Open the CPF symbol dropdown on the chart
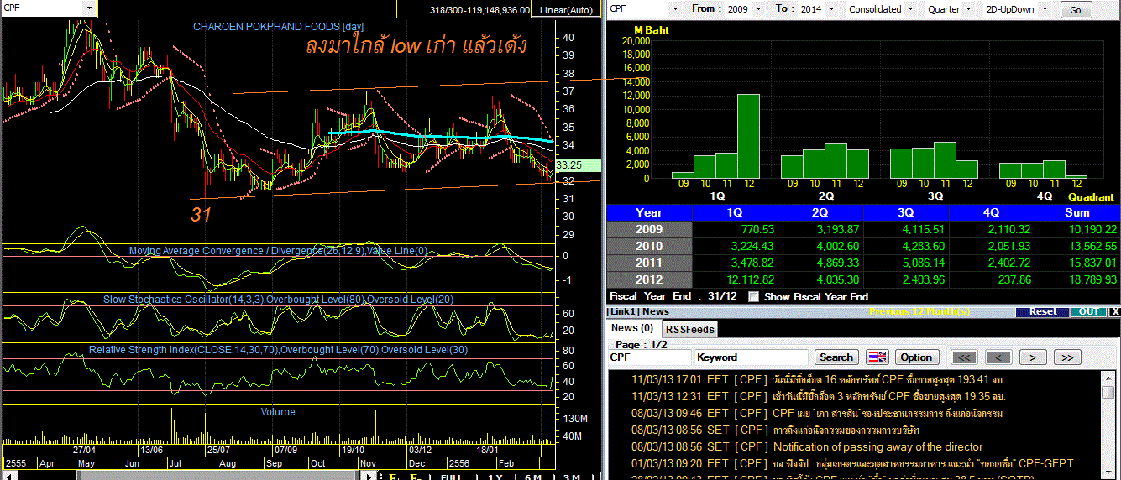 point(90,9)
